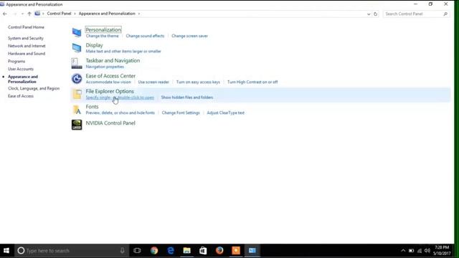
Task: Open the Fonts heading link
Action: (x=92, y=107)
